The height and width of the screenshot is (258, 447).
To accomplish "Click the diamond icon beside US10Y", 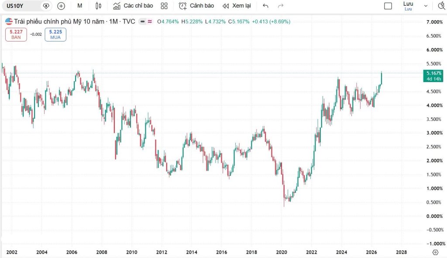I will (x=46, y=6).
